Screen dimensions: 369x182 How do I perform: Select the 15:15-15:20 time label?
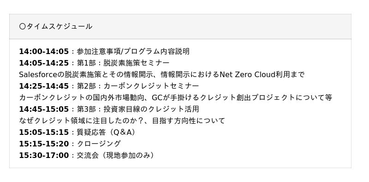44,144
